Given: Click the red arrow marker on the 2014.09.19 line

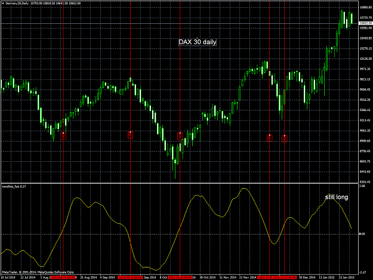Looking at the screenshot, I should (130, 135).
